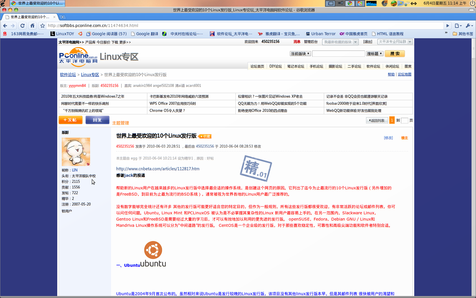Click the 论坛地图 link
This screenshot has height=298, width=476.
pyautogui.click(x=405, y=74)
